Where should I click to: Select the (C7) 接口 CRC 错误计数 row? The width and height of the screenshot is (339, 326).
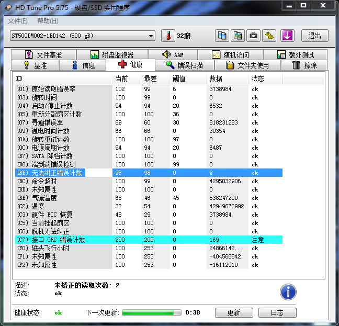click(149, 240)
